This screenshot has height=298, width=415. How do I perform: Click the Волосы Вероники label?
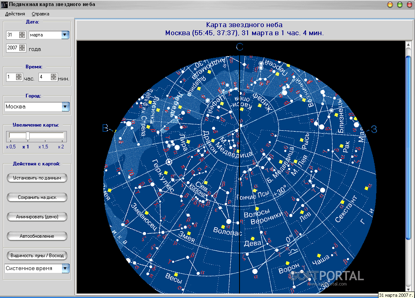pos(263,216)
